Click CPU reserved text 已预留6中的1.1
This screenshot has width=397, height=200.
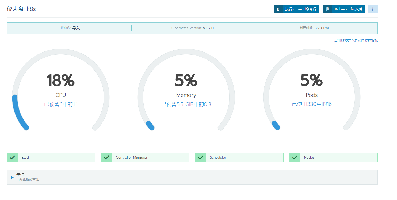[x=61, y=104]
